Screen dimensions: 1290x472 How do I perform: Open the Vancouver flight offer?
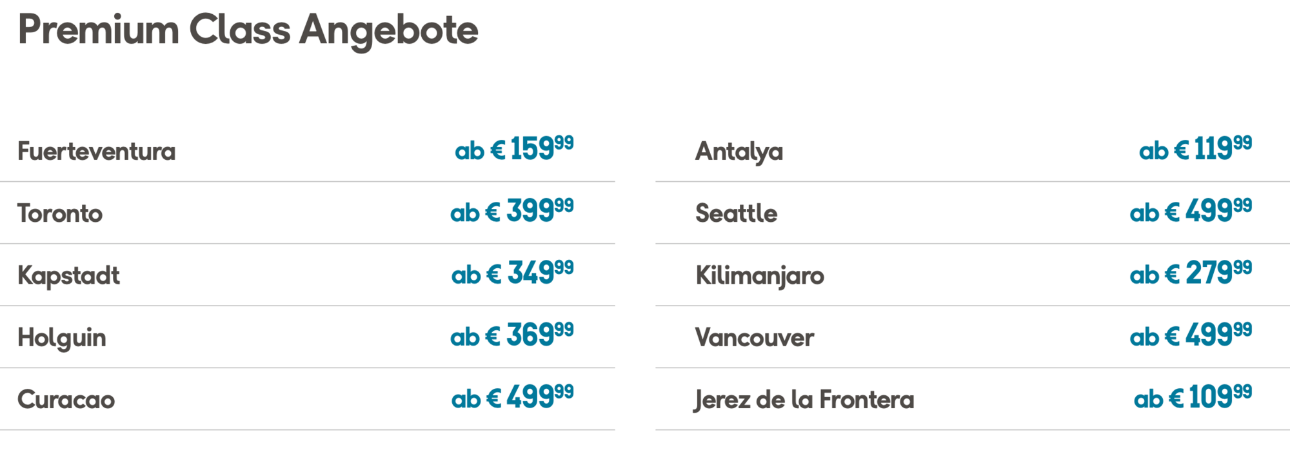point(755,338)
